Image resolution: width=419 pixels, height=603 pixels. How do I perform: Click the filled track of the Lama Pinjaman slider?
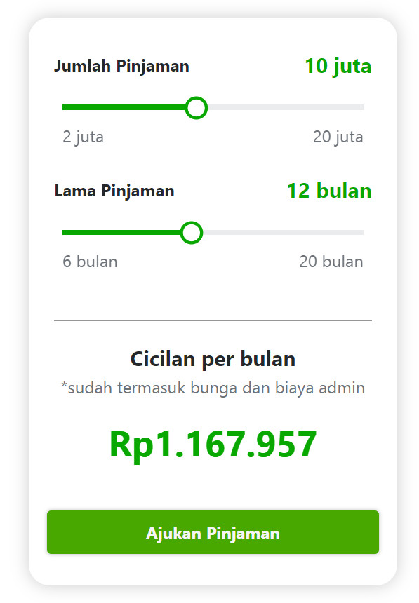(123, 231)
